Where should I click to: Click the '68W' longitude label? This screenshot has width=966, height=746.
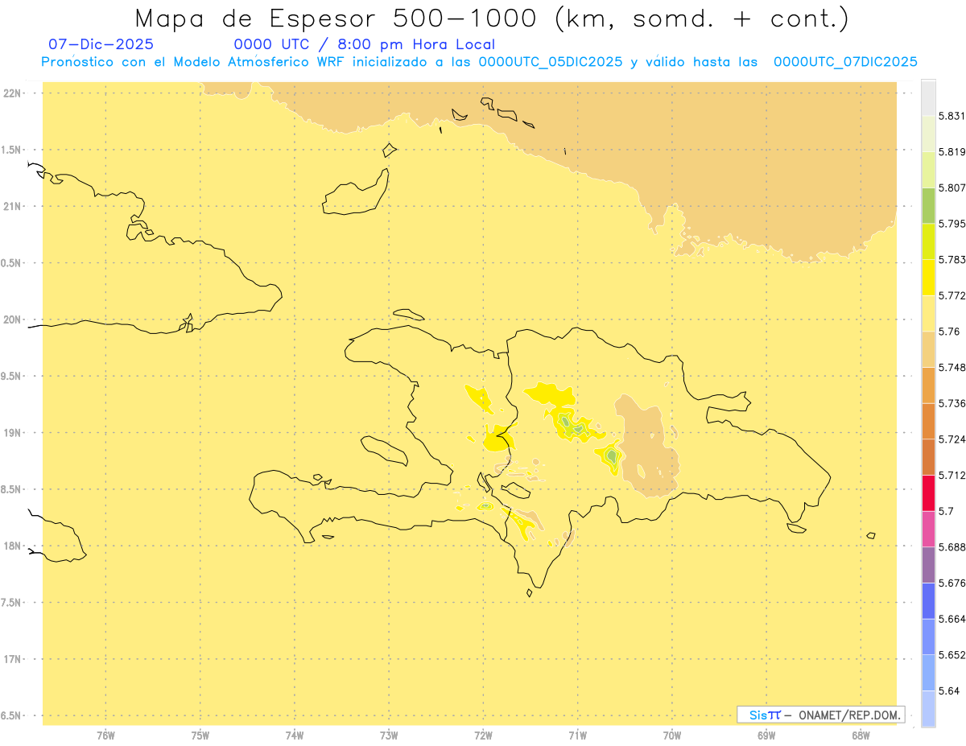[x=861, y=735]
